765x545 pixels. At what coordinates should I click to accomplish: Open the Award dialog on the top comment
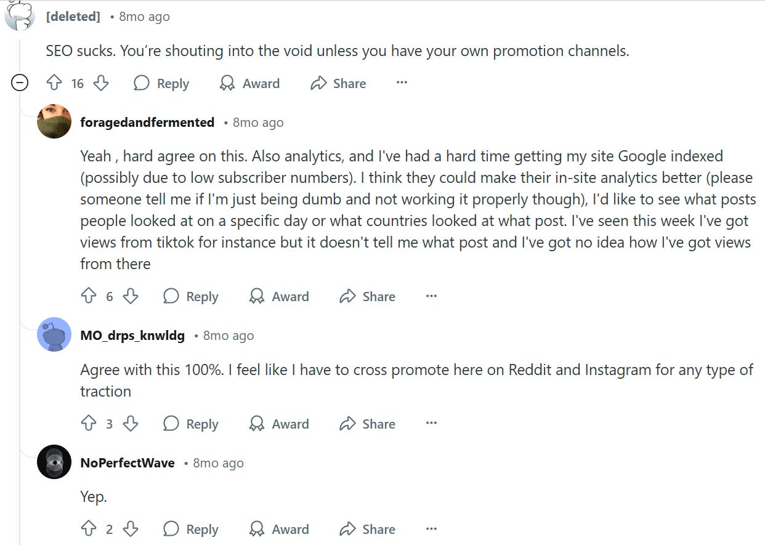click(x=249, y=83)
